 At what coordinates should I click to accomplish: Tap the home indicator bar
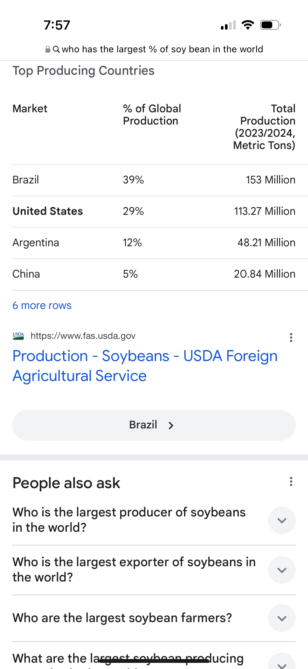click(x=154, y=660)
